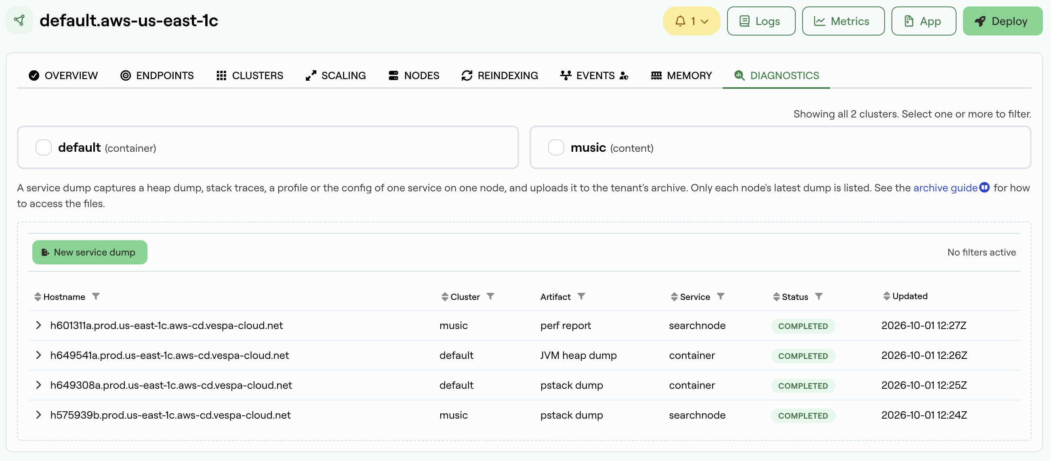Screen dimensions: 1051x461
Task: Switch to the Scaling tab
Action: click(x=336, y=75)
